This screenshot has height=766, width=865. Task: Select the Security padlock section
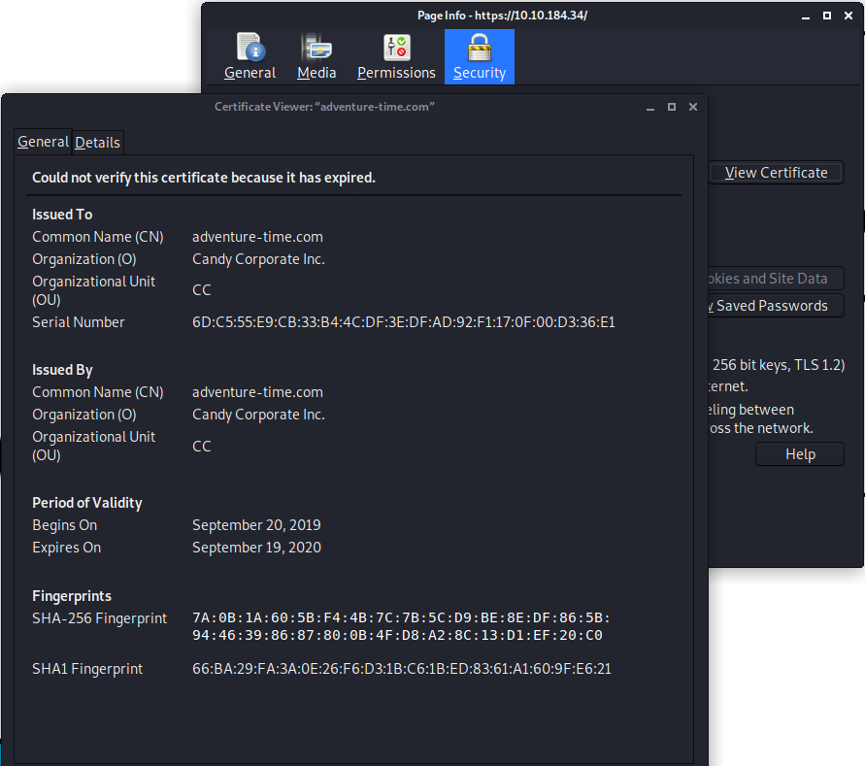[x=480, y=57]
